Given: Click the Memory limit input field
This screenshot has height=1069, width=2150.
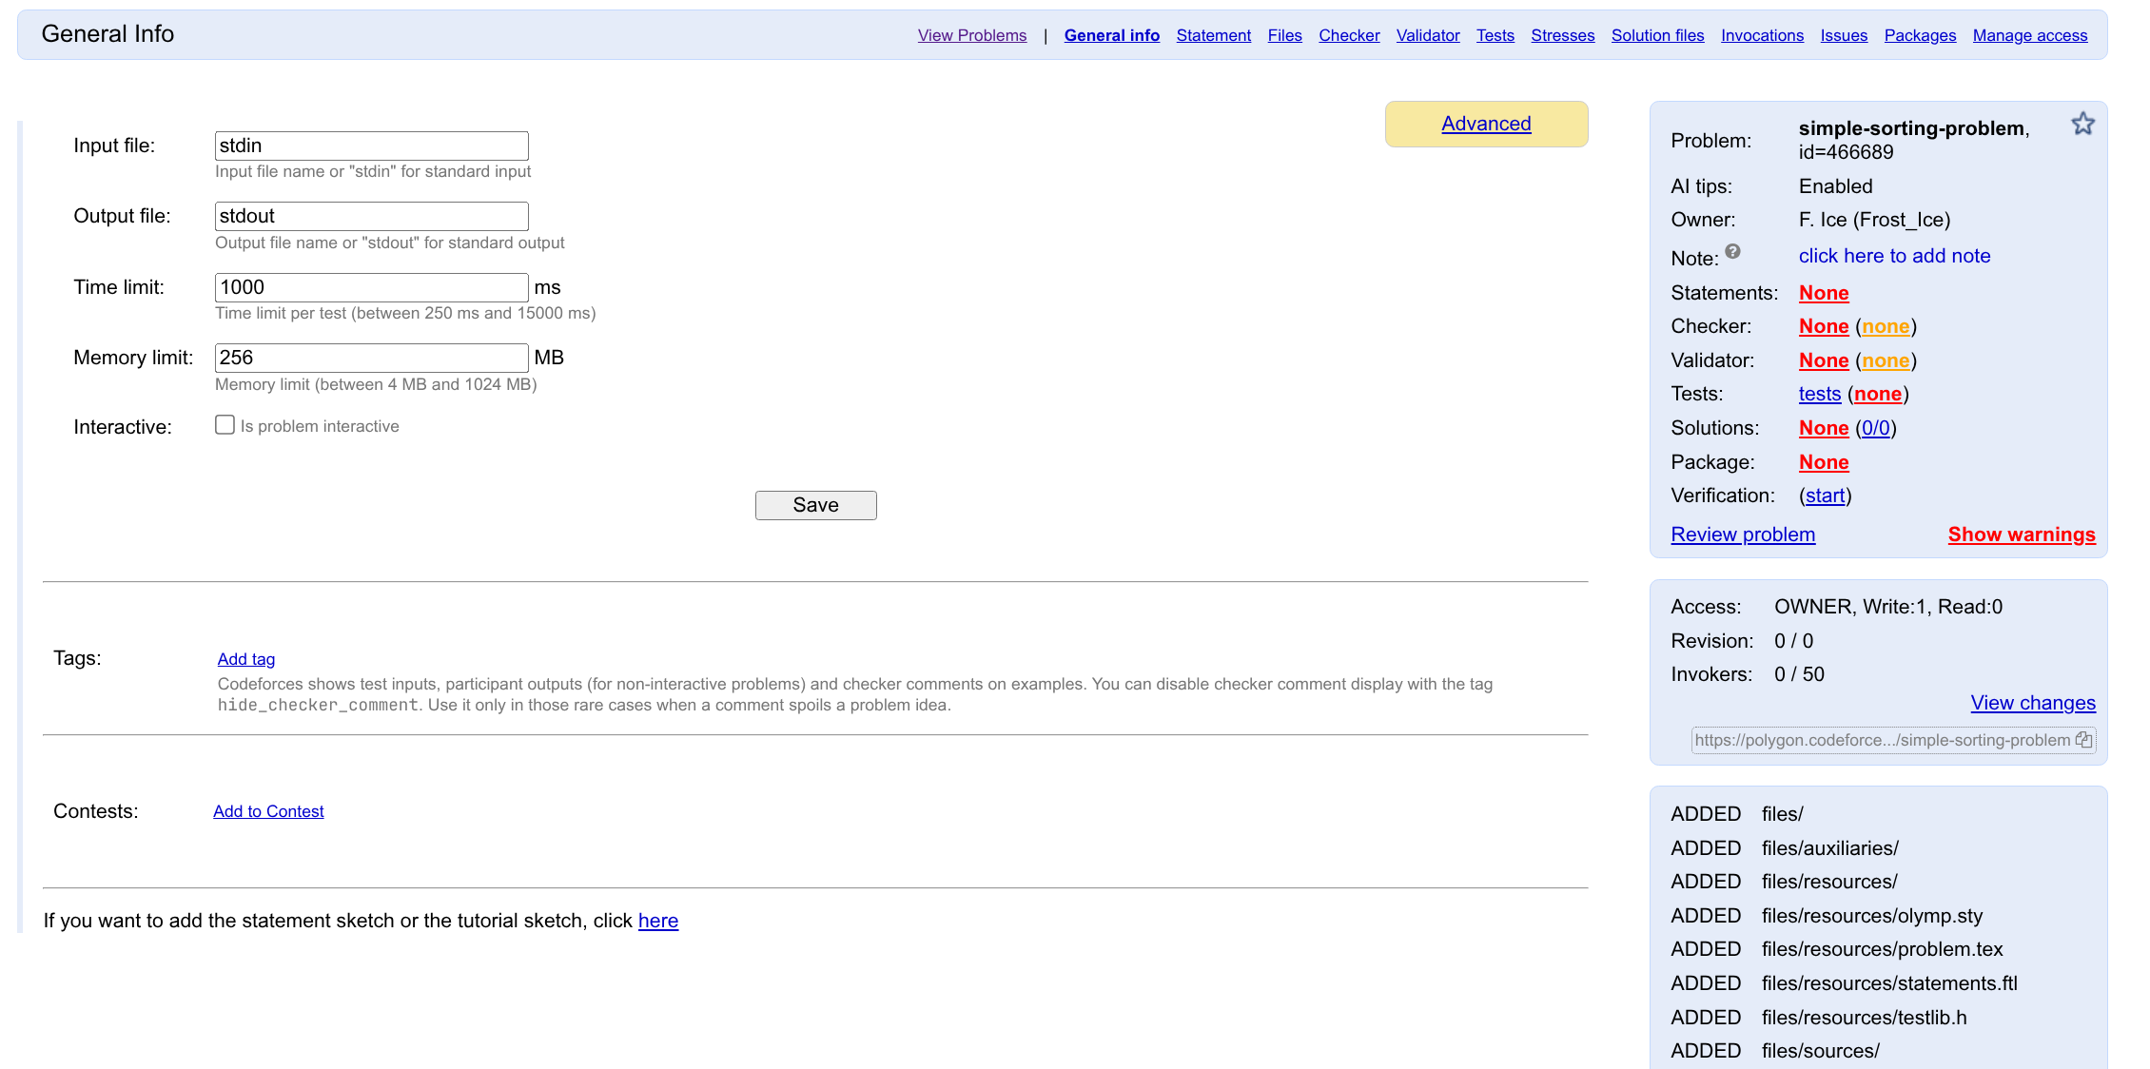Looking at the screenshot, I should [x=371, y=358].
